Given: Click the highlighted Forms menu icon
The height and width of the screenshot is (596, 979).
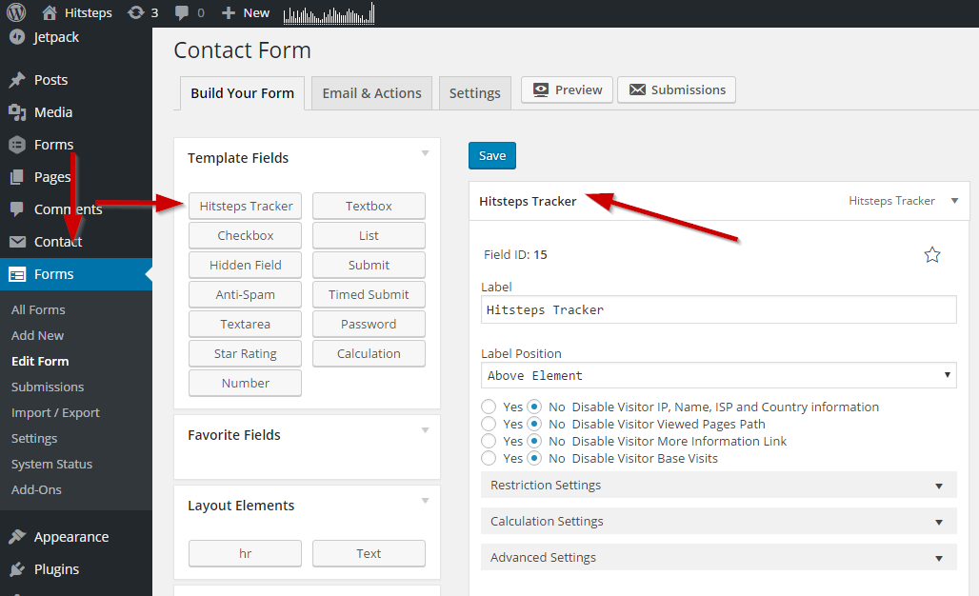Looking at the screenshot, I should [17, 274].
